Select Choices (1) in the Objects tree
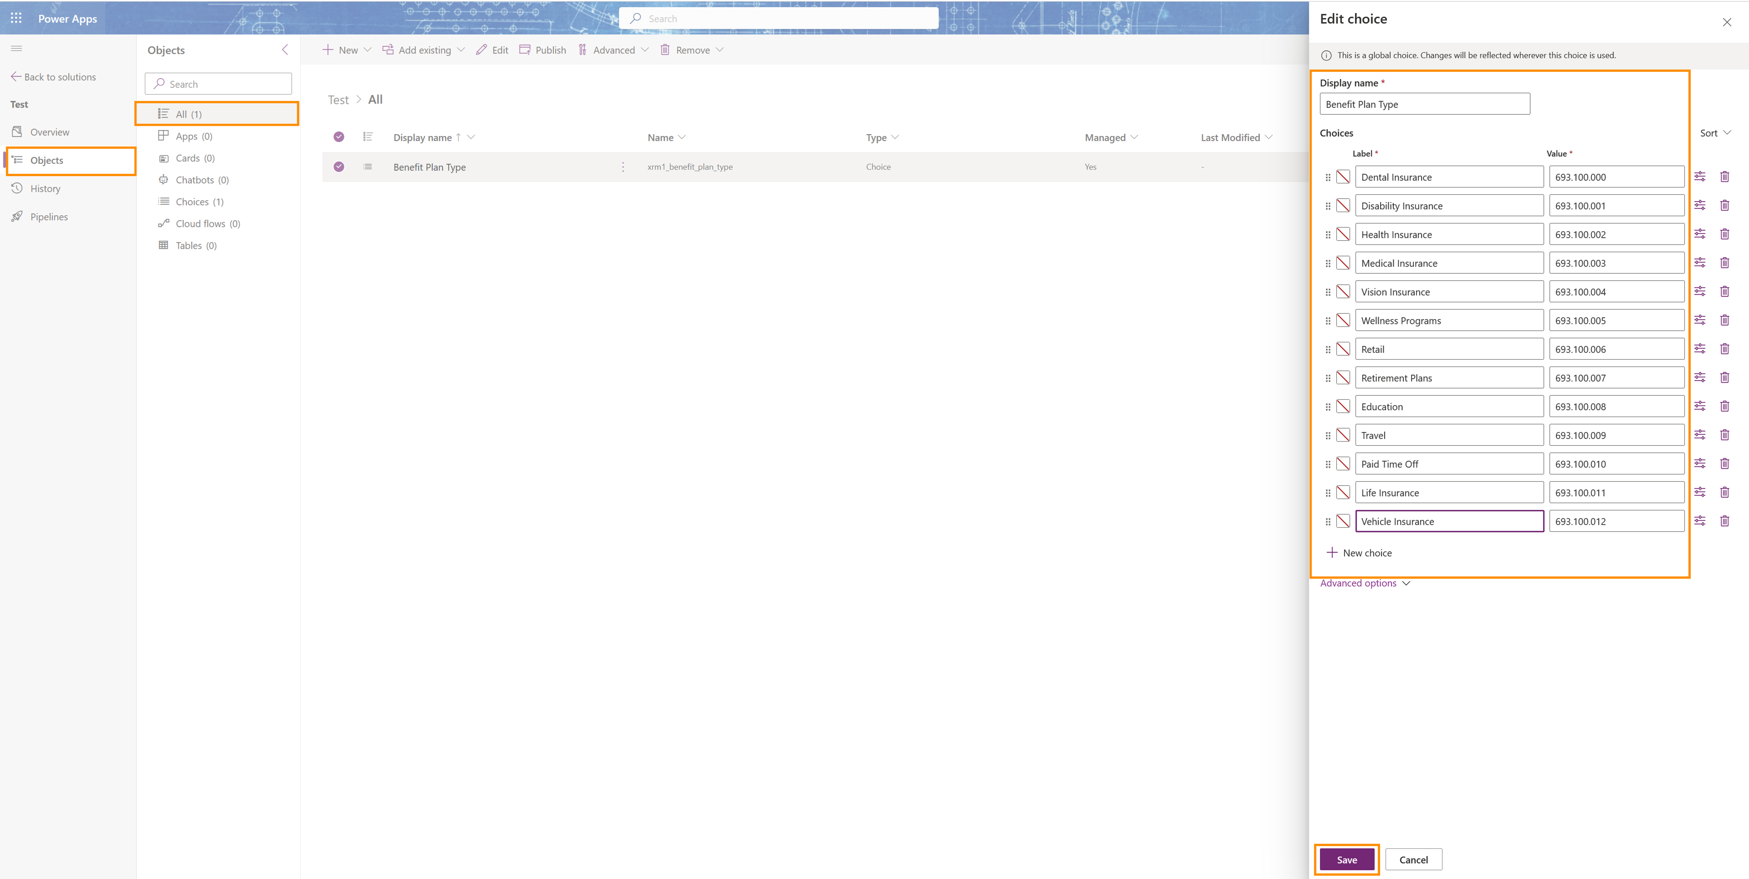The width and height of the screenshot is (1749, 879). click(x=199, y=202)
